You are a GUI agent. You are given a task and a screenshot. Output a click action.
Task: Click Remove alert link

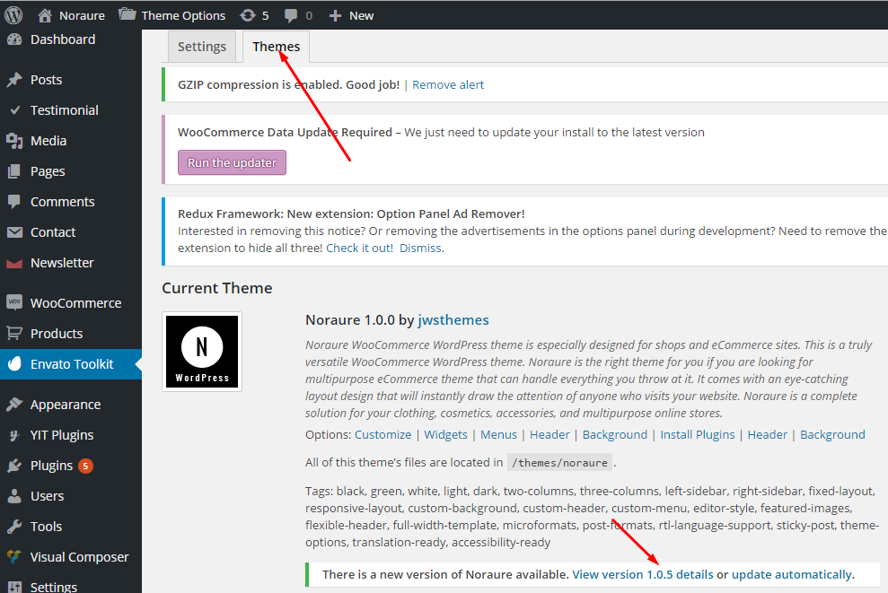coord(448,85)
